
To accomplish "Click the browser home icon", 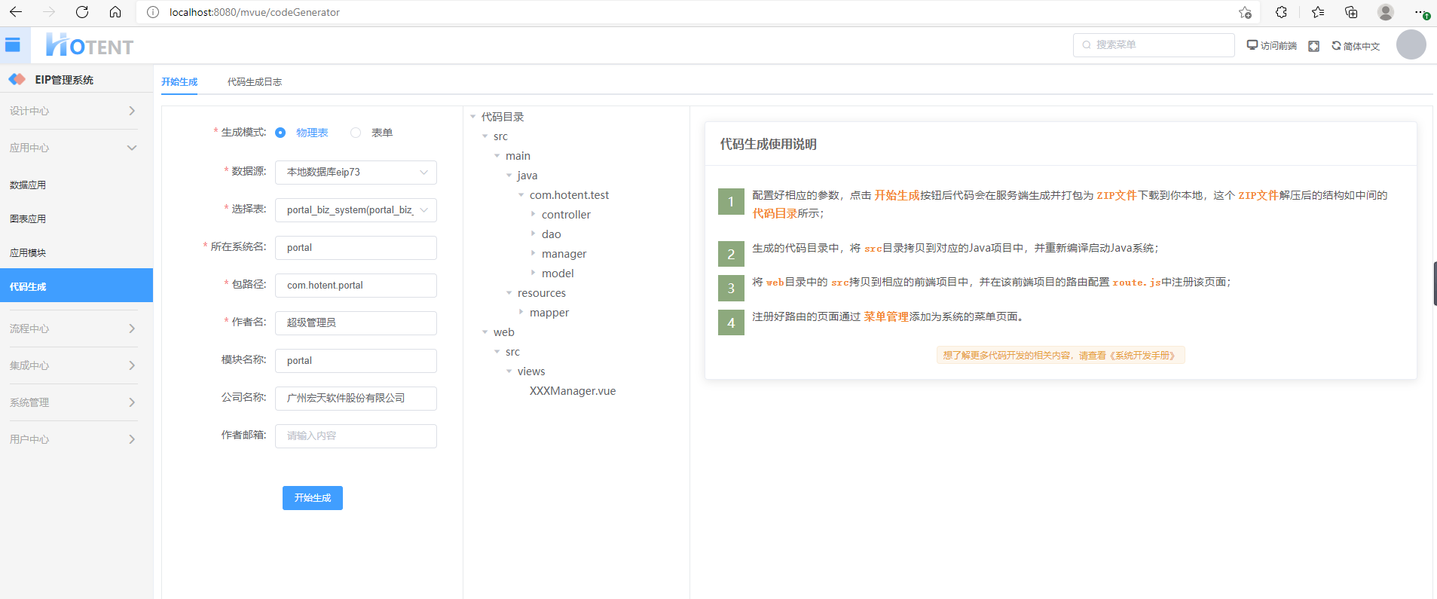I will (x=115, y=12).
